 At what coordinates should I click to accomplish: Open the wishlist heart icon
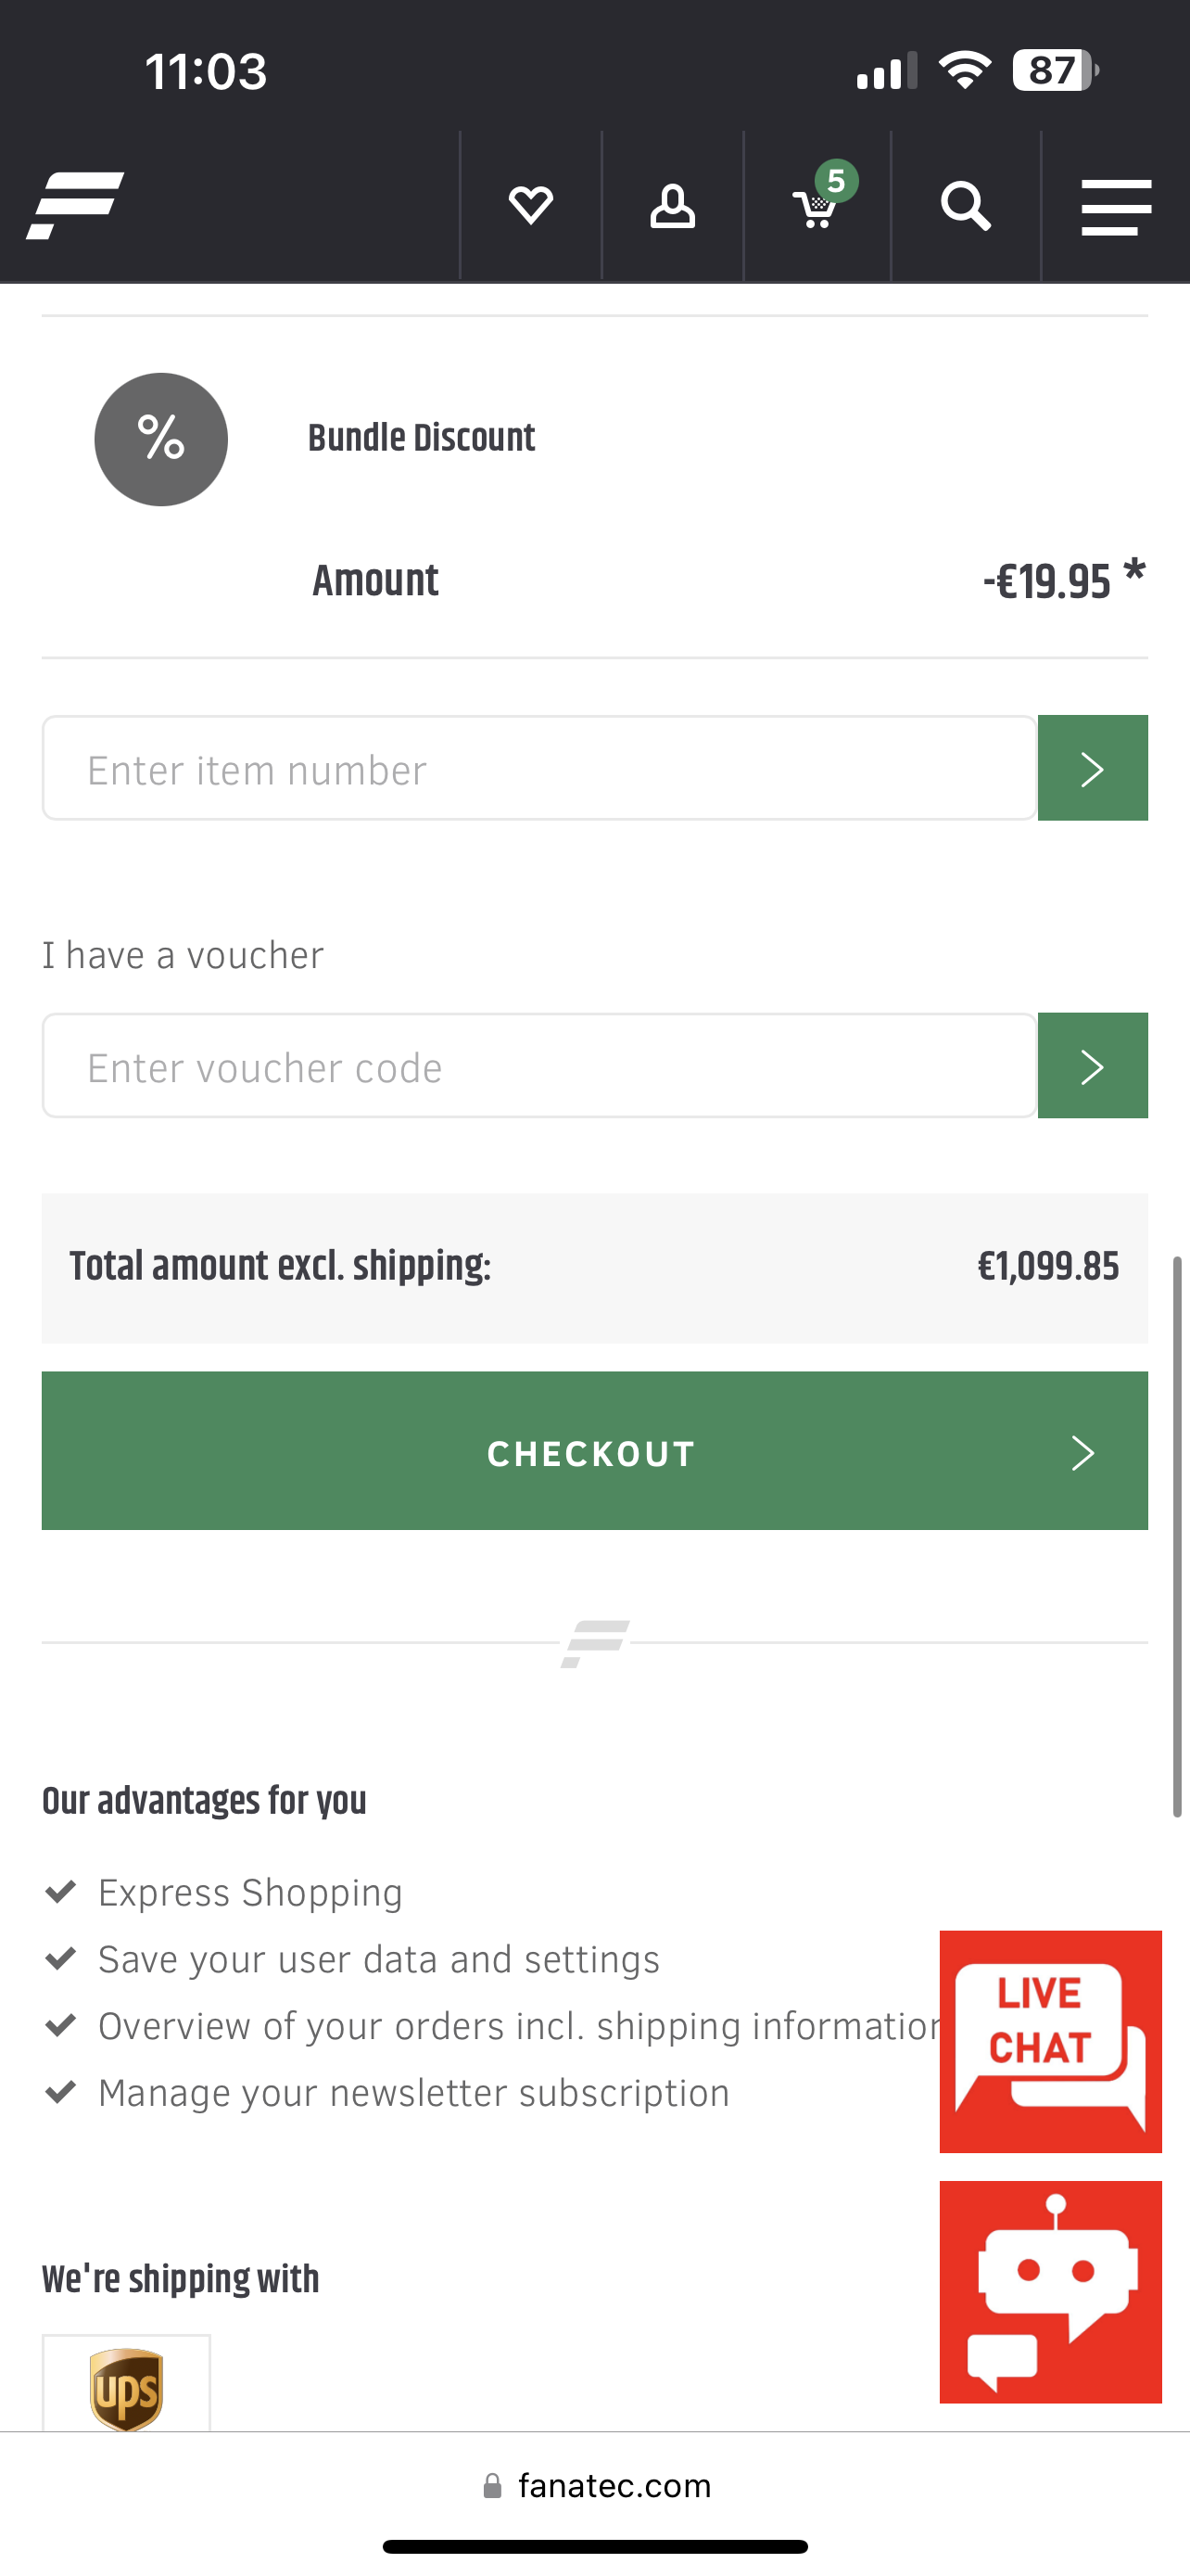coord(530,206)
